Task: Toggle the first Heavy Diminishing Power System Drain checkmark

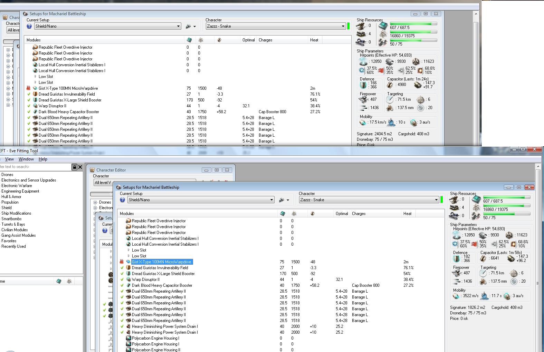Action: click(x=122, y=326)
